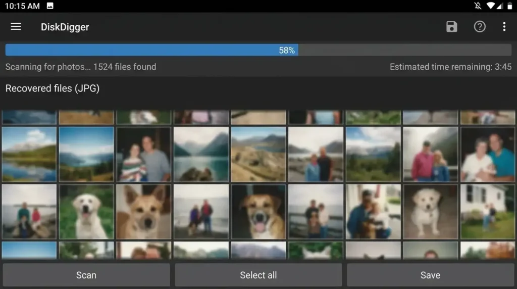
Task: Click the Select all button
Action: [x=258, y=275]
